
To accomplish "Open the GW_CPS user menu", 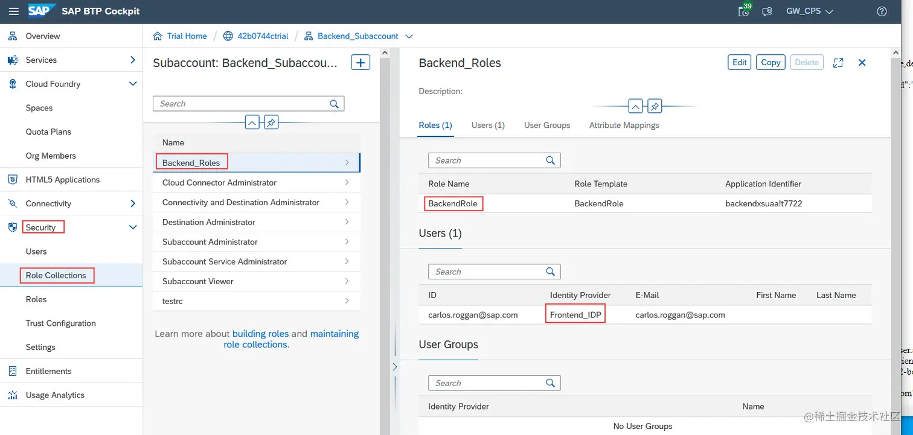I will pyautogui.click(x=809, y=11).
